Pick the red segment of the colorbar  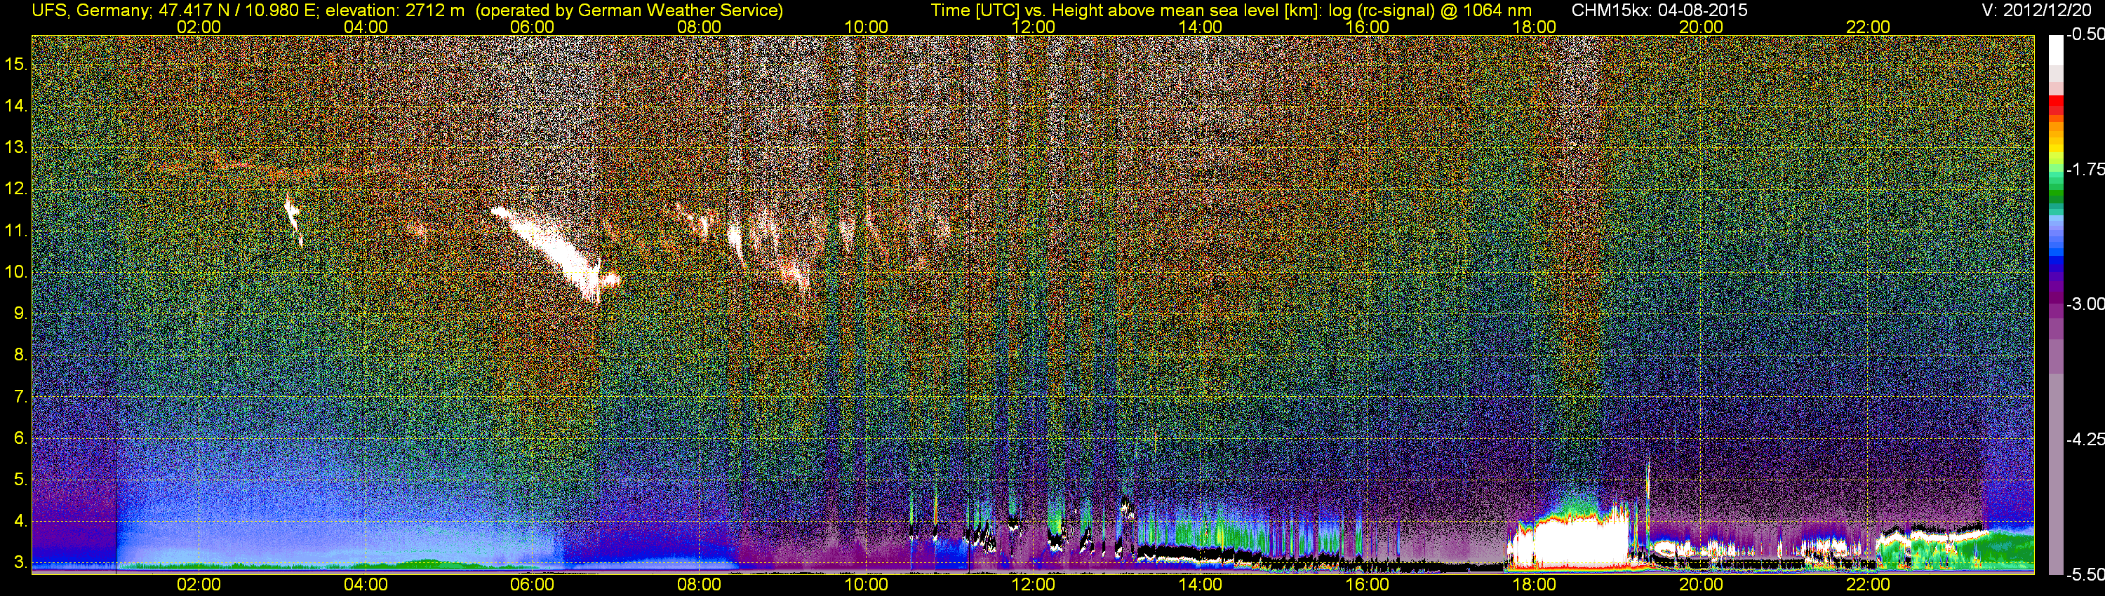(x=2056, y=106)
